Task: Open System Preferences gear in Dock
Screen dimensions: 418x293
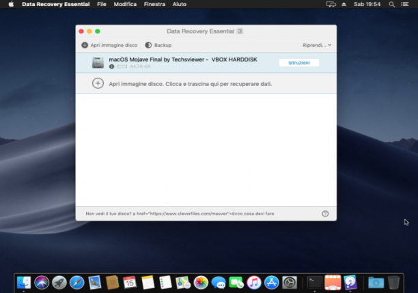Action: 289,282
